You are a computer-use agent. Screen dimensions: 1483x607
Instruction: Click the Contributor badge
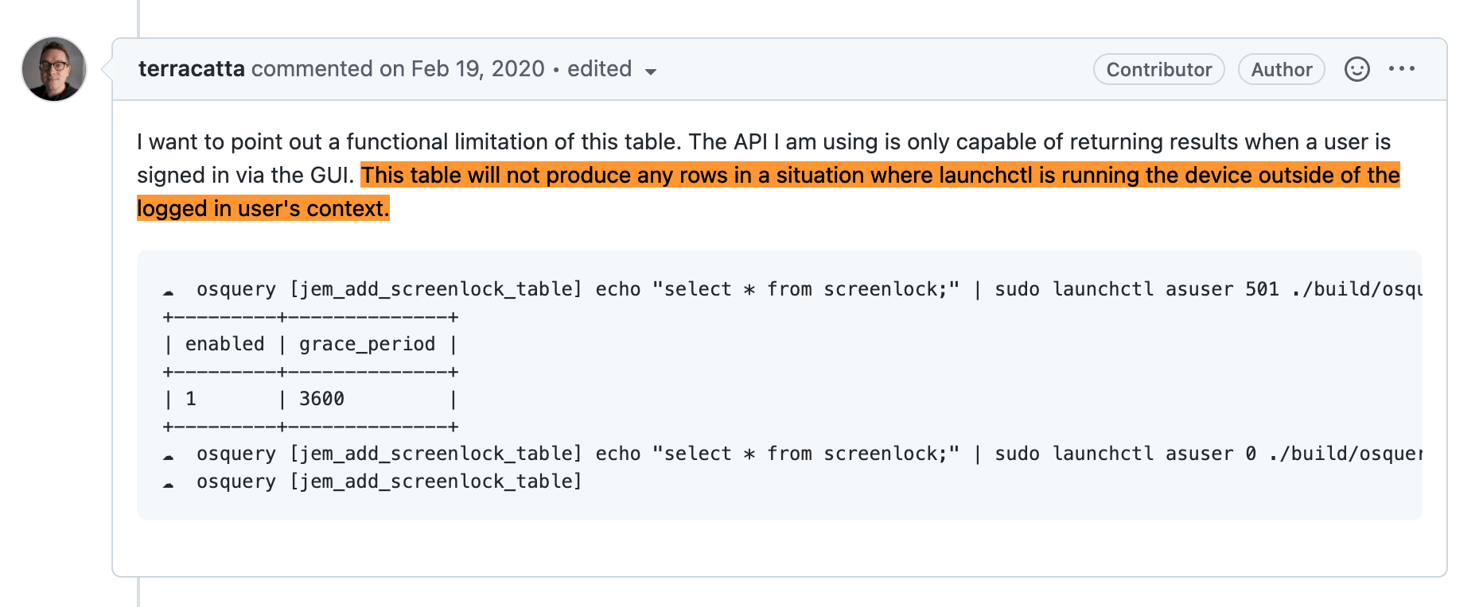(1158, 69)
